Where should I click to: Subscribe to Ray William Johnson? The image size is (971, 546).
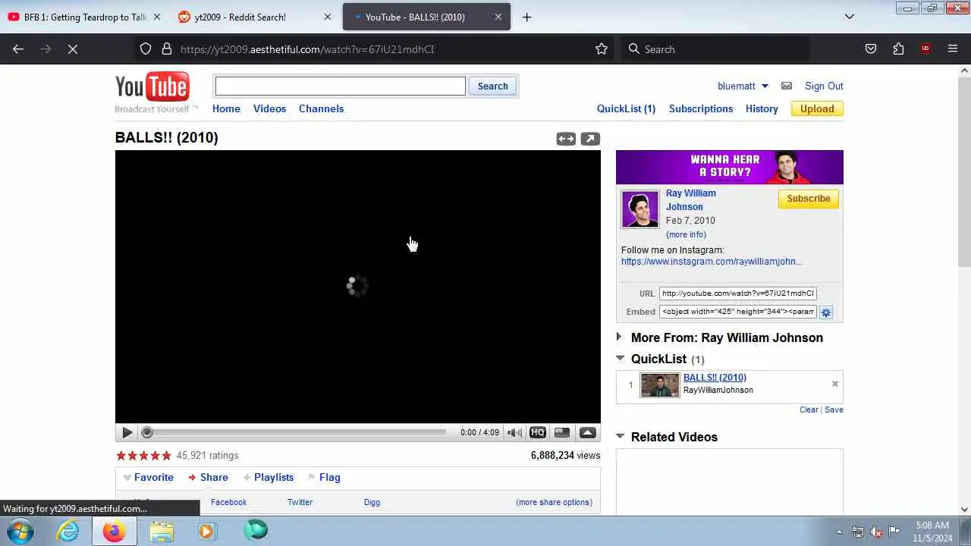pos(808,199)
